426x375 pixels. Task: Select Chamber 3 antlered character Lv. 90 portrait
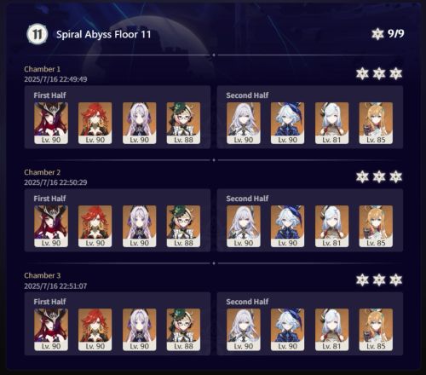click(x=51, y=330)
